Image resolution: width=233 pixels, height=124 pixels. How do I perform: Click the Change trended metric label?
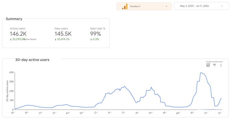pos(214,62)
